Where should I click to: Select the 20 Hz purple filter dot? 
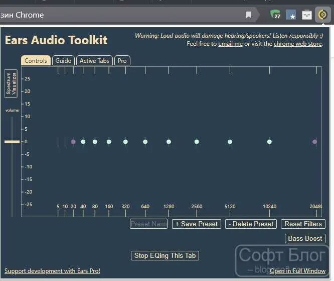[73, 142]
